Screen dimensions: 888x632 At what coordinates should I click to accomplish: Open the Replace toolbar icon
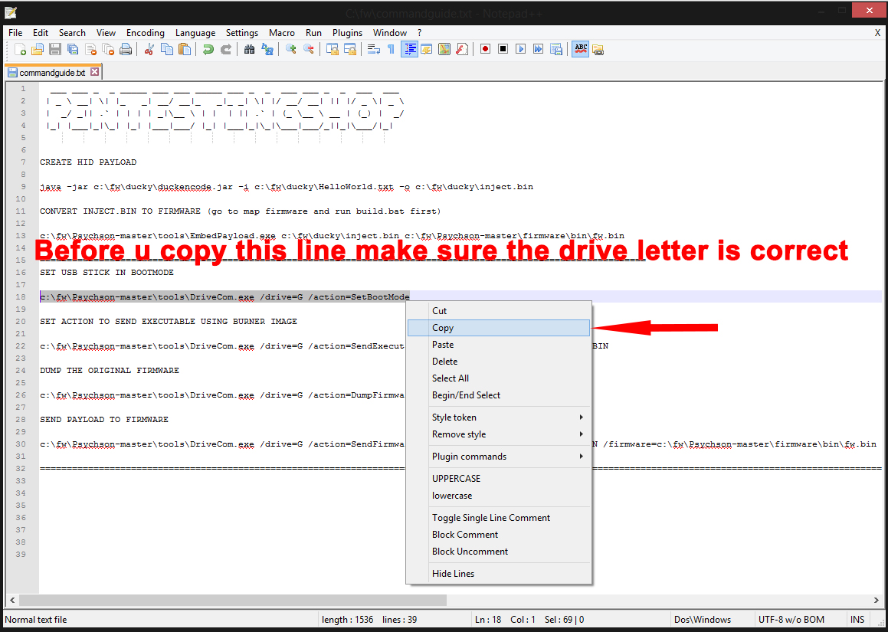(x=267, y=49)
